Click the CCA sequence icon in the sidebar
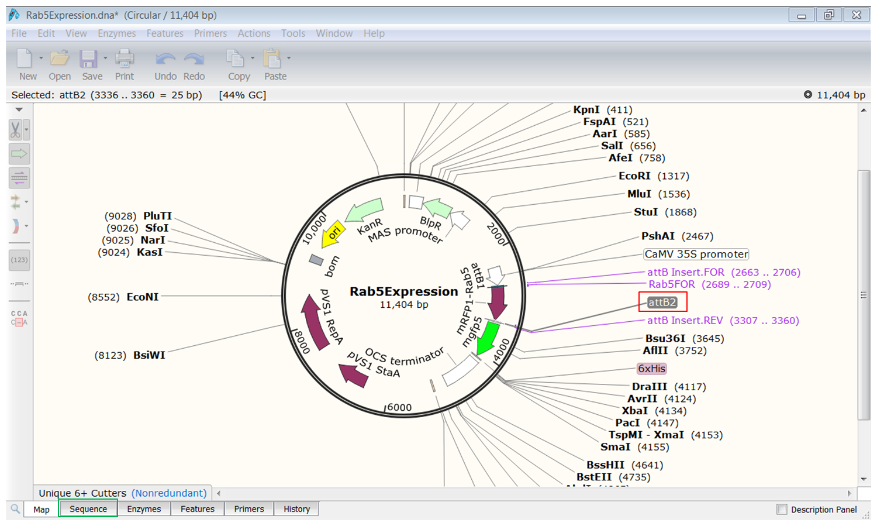Viewport: 877px width, 526px height. click(19, 318)
